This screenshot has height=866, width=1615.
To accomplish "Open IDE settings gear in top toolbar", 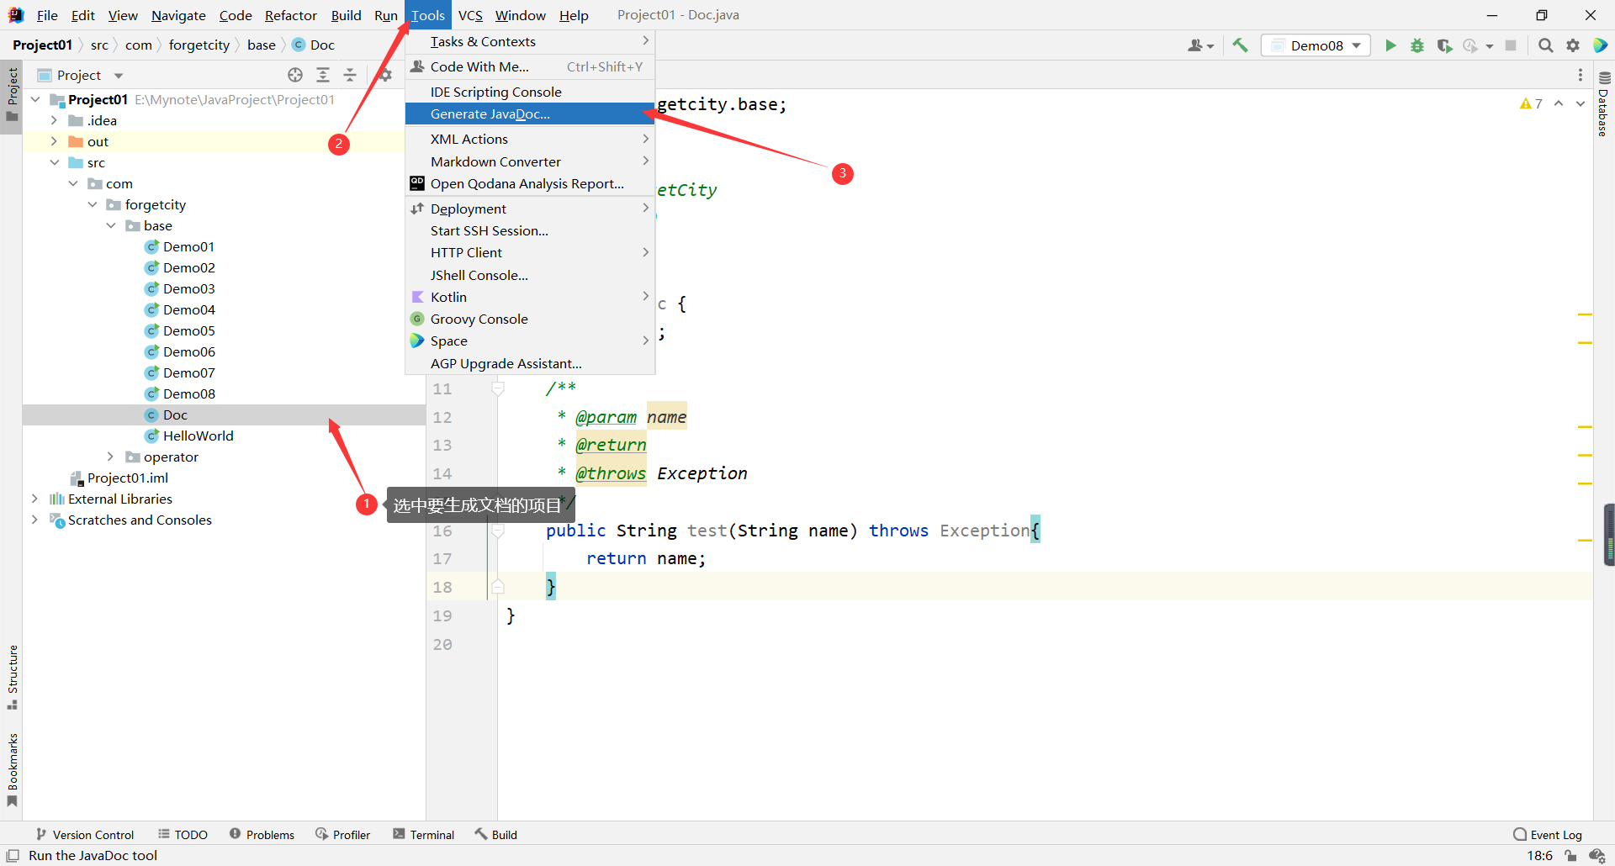I will click(x=1573, y=45).
